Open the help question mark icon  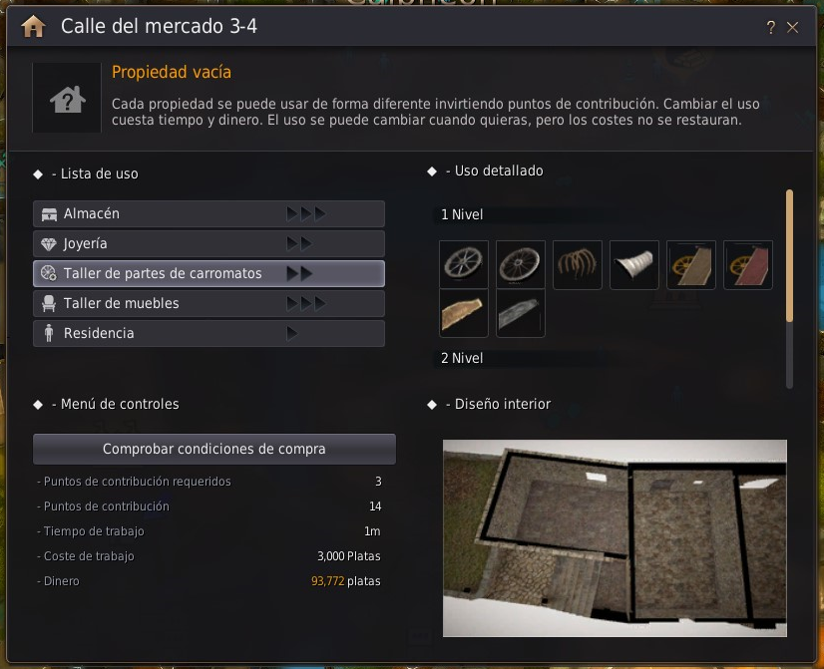coord(770,27)
